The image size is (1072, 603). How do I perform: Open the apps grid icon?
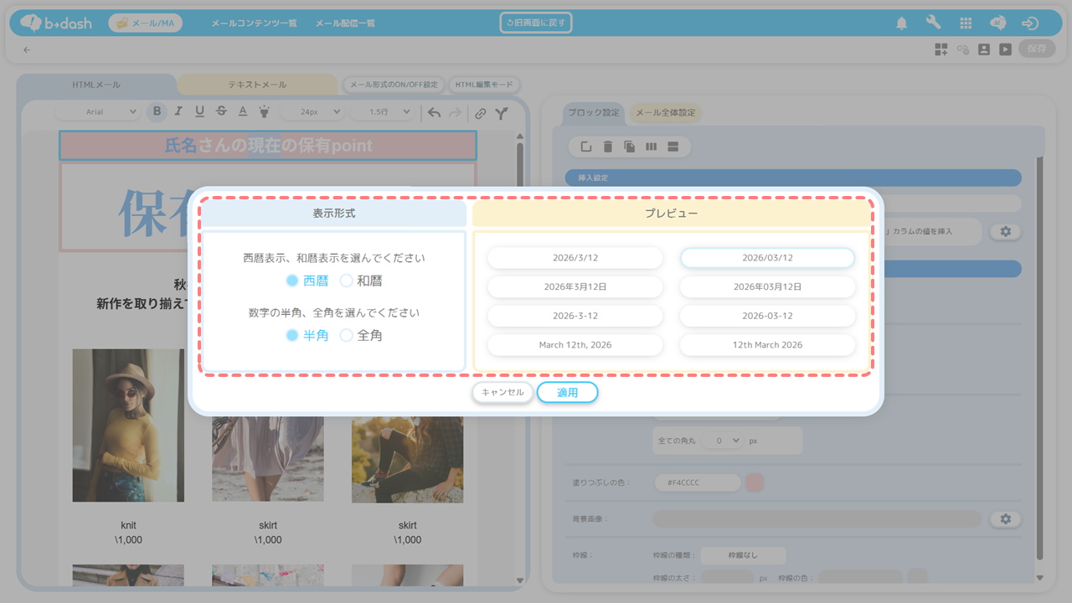coord(966,23)
